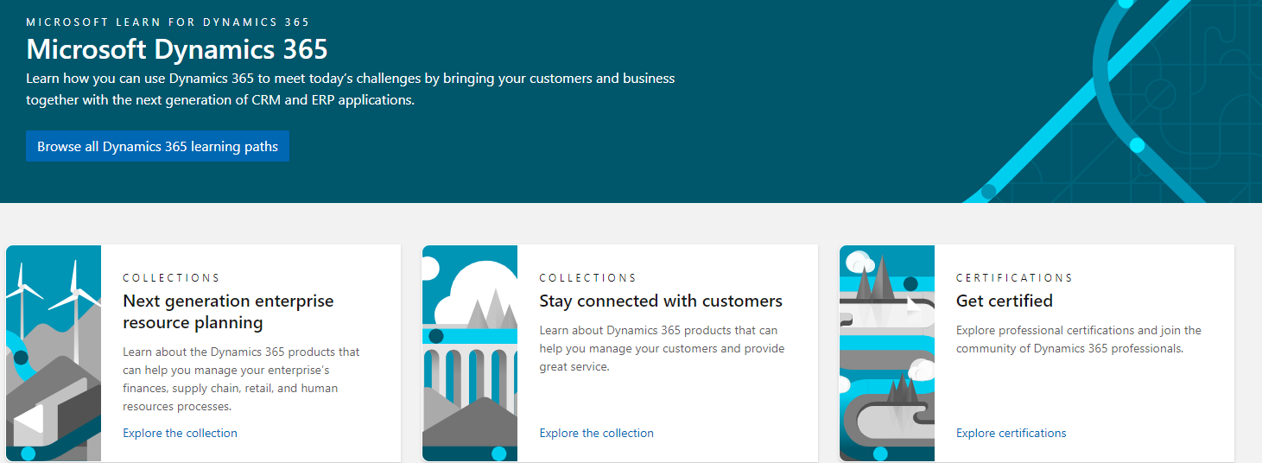Open Next generation enterprise resource planning title

coord(228,312)
